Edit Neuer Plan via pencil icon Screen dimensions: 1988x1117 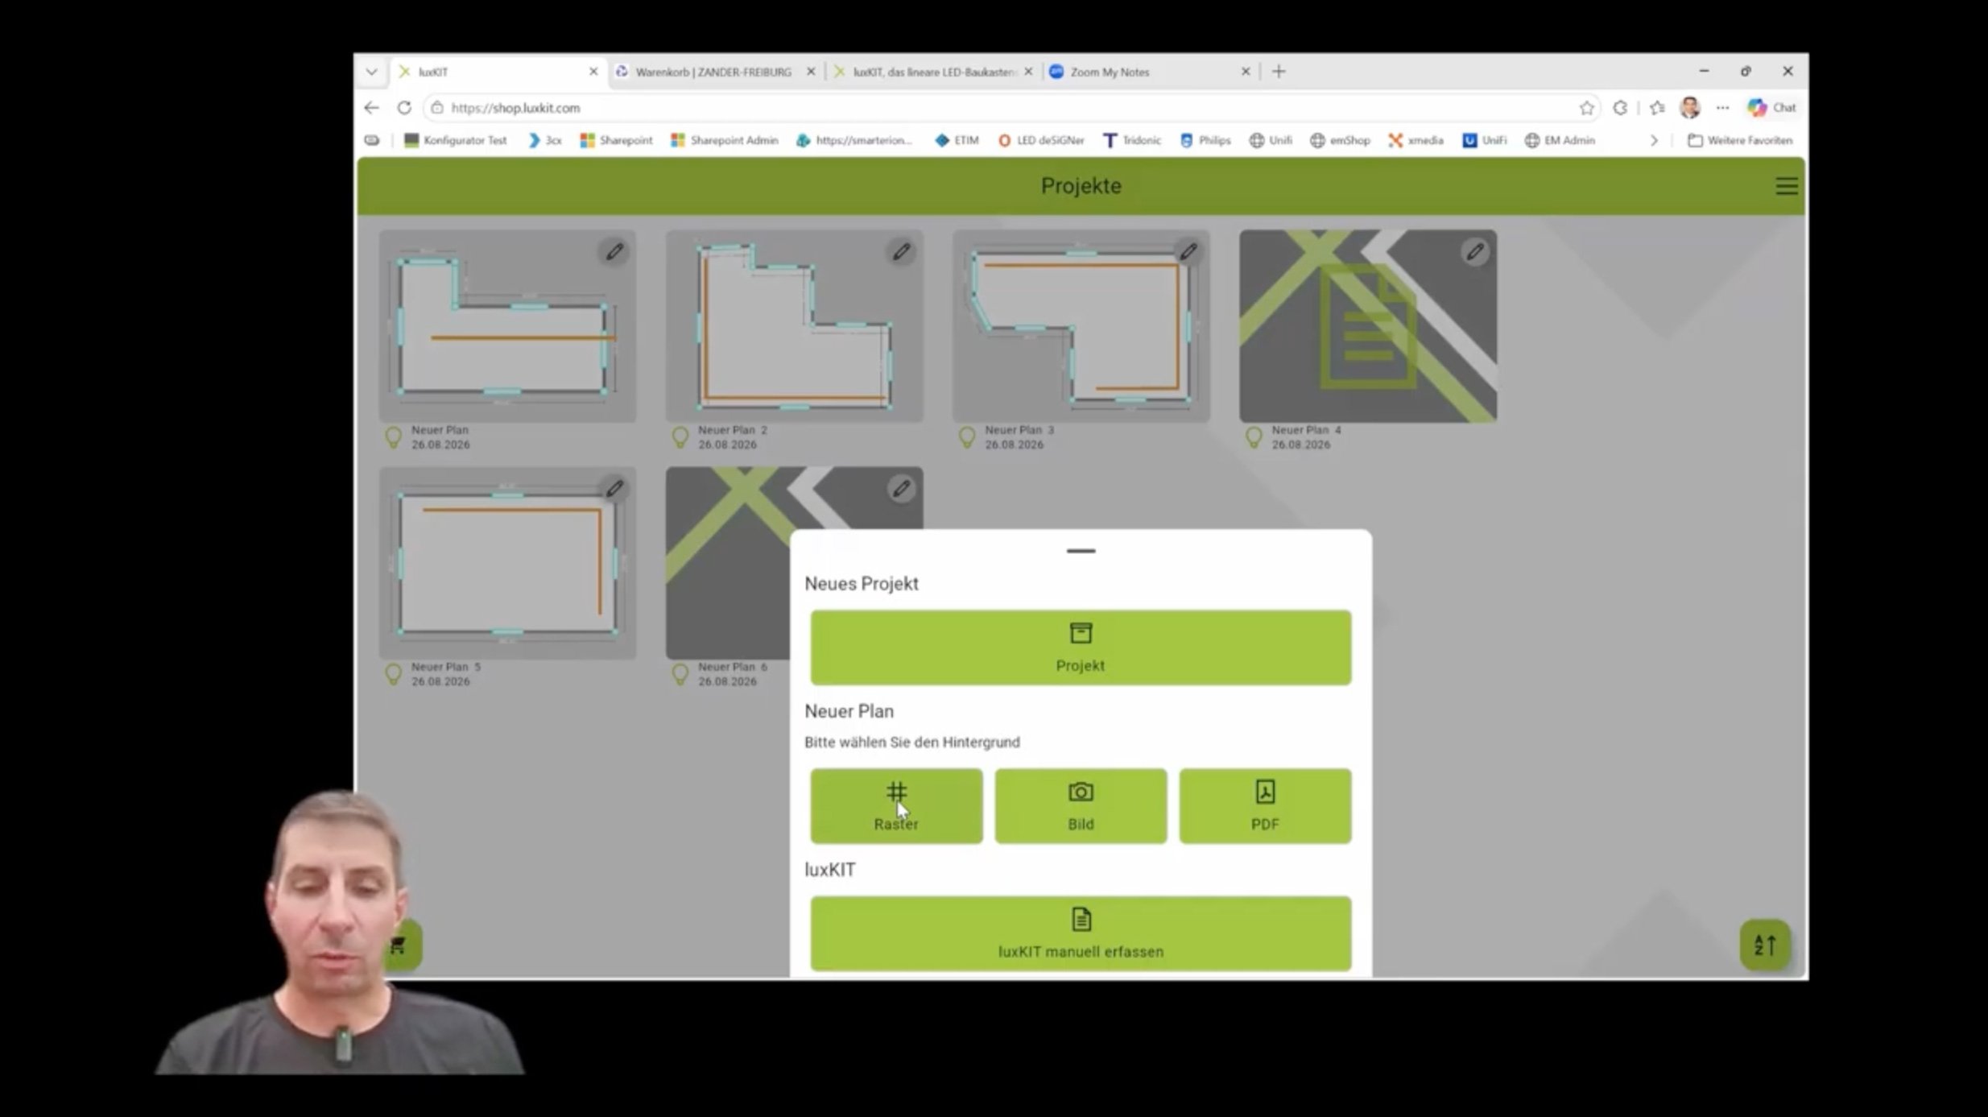[614, 252]
